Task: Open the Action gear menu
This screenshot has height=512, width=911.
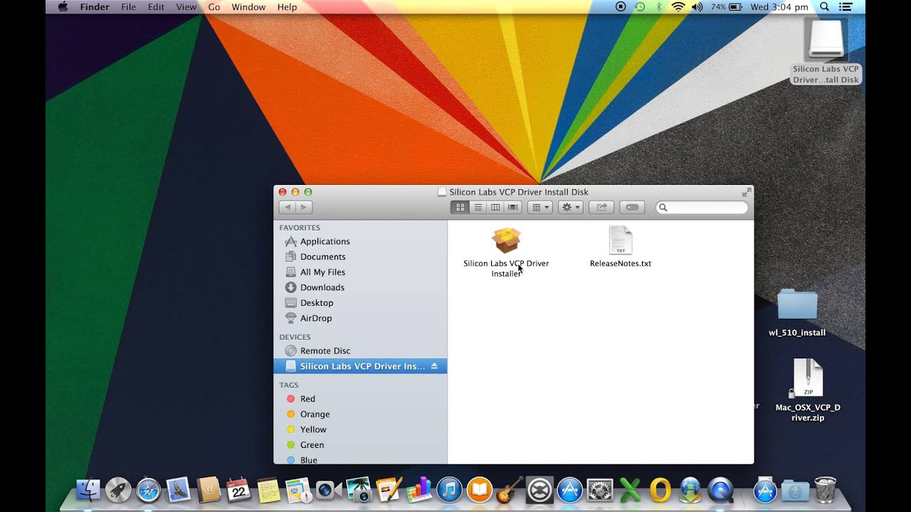Action: click(x=571, y=207)
